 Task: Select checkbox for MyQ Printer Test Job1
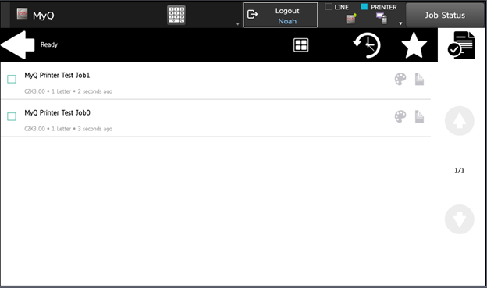pos(12,80)
